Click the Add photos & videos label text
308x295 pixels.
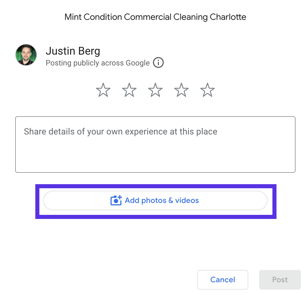click(x=162, y=200)
